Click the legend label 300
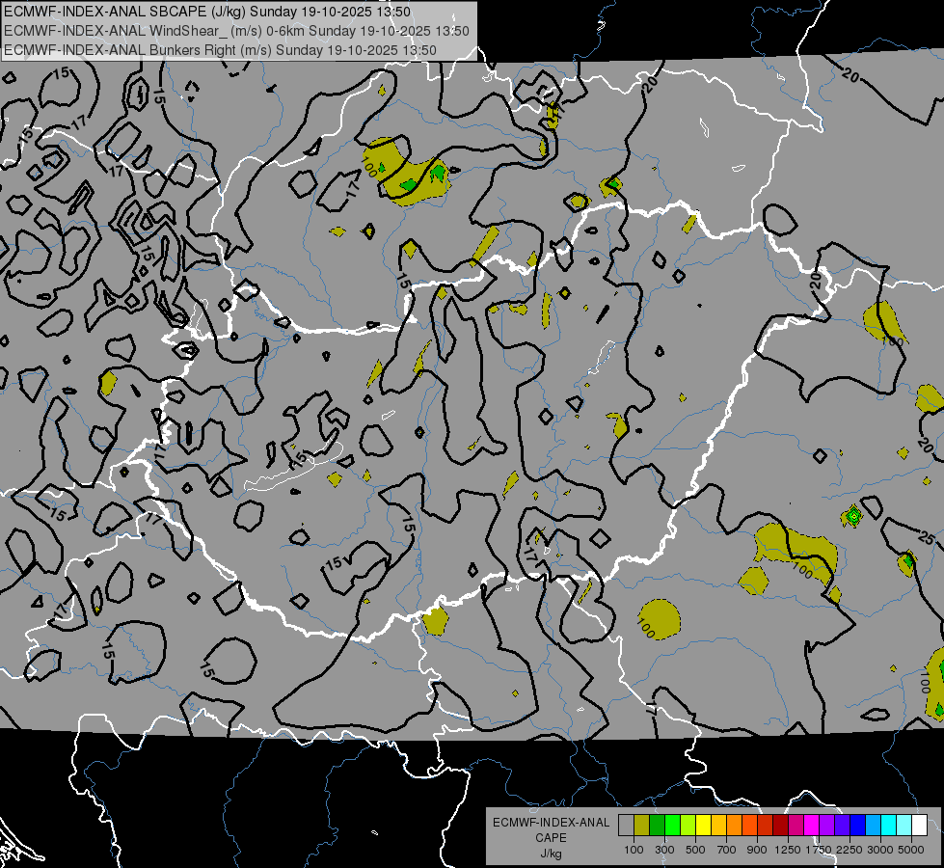Image resolution: width=944 pixels, height=868 pixels. point(664,850)
